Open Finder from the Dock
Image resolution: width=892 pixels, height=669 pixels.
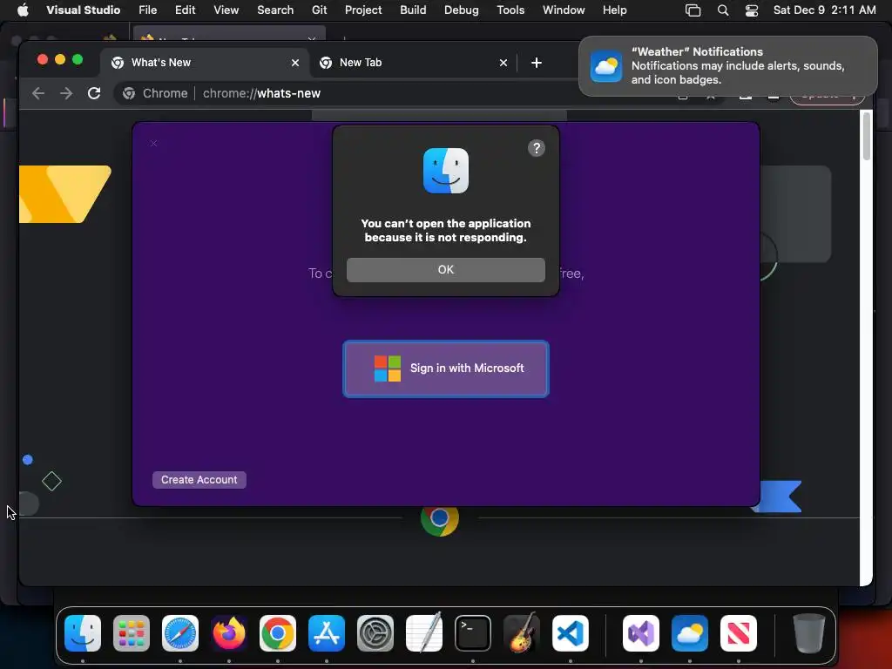pyautogui.click(x=83, y=633)
